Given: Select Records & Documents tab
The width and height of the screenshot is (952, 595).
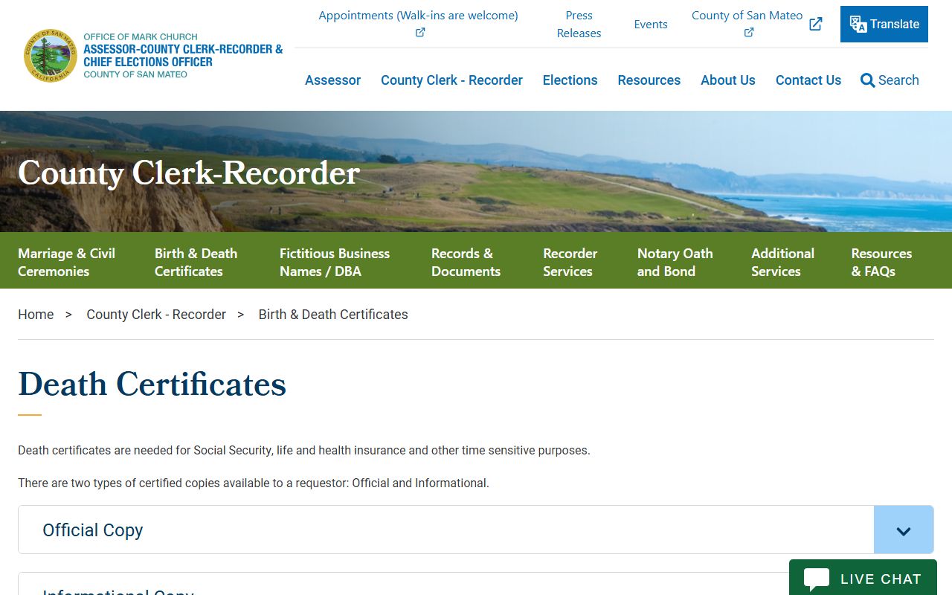Looking at the screenshot, I should 466,262.
